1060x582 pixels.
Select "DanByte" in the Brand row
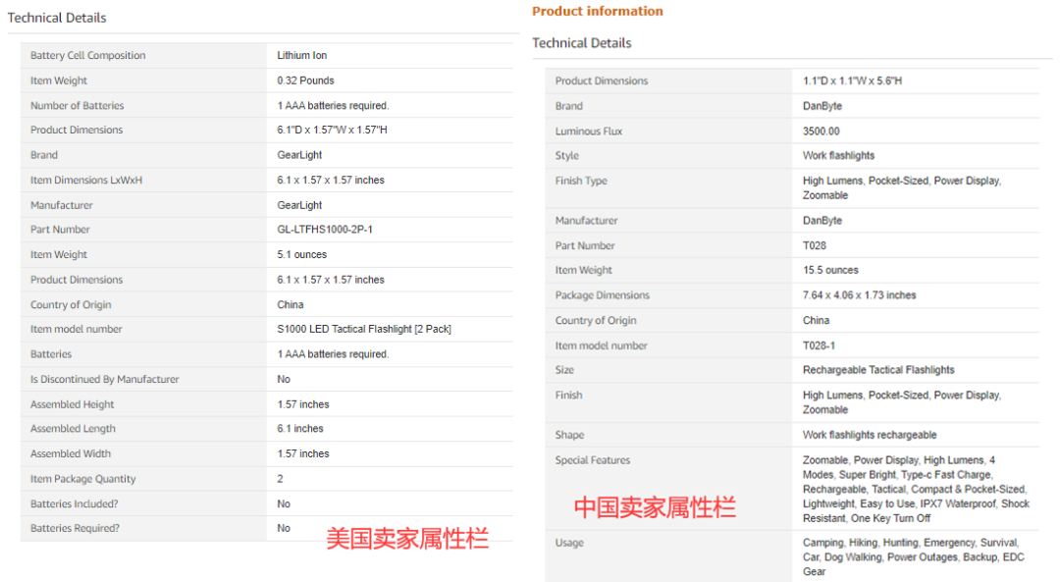tap(822, 106)
